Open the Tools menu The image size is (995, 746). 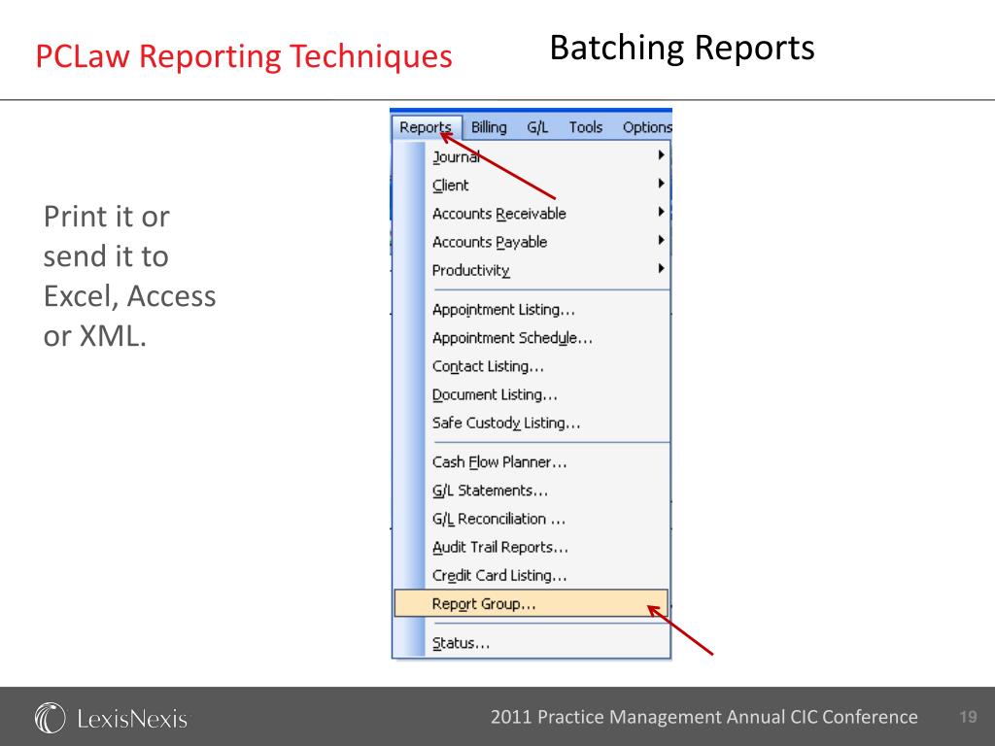585,127
